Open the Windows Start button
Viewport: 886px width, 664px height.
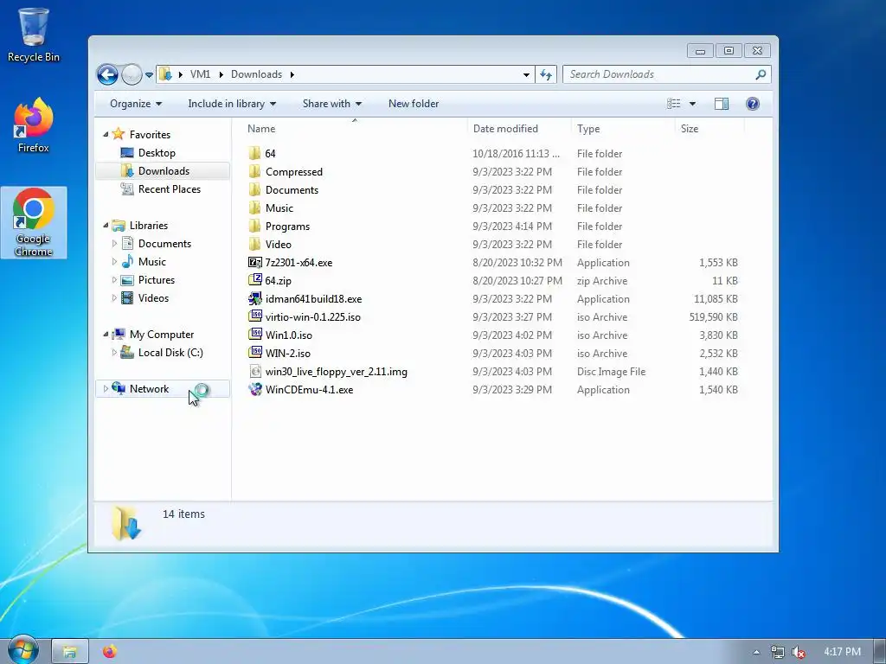tap(22, 651)
